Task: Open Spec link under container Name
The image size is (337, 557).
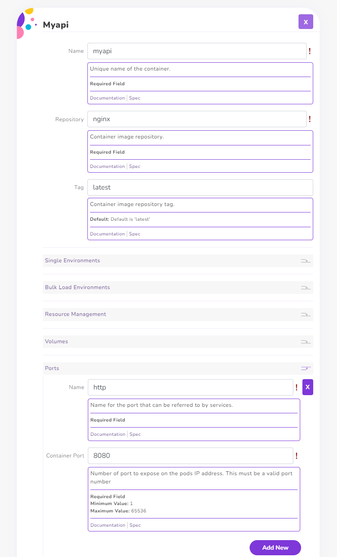Action: pos(135,98)
